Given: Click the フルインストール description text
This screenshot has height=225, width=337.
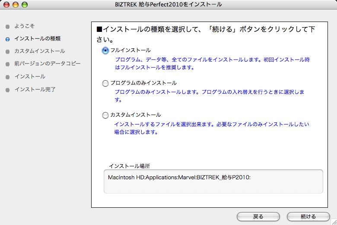Looking at the screenshot, I should point(212,63).
